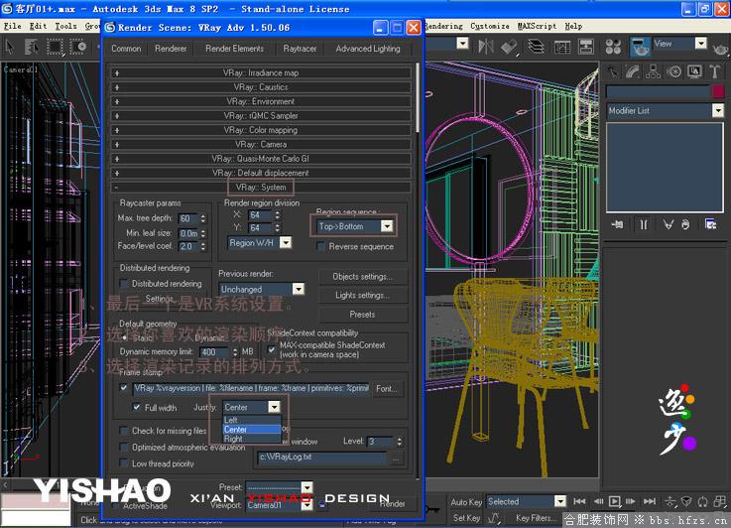Viewport: 731px width, 528px height.
Task: Open Render Scene teapot icon
Action: click(x=640, y=47)
